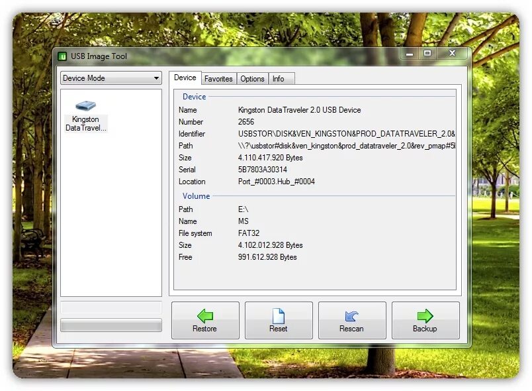Click the \\?\usbstor device path value
The image size is (532, 391).
tap(347, 146)
